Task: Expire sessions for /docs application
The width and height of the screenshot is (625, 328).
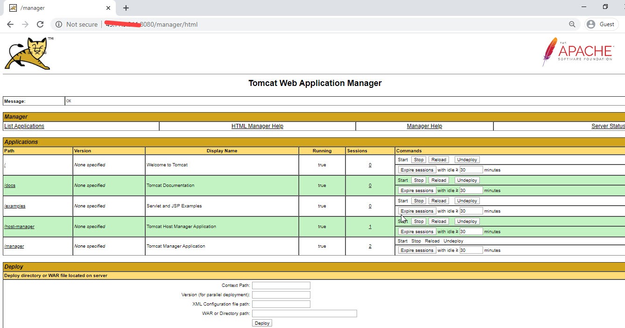Action: tap(417, 191)
